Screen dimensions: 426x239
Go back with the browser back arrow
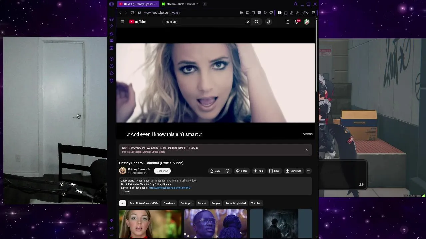pyautogui.click(x=120, y=13)
